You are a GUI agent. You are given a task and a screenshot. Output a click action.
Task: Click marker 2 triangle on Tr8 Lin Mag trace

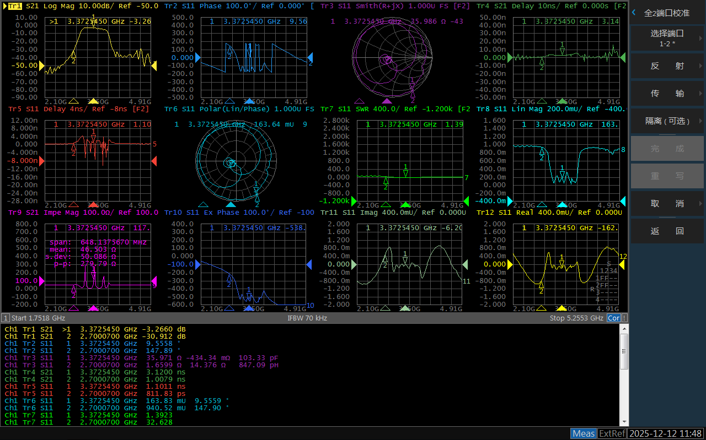(542, 152)
